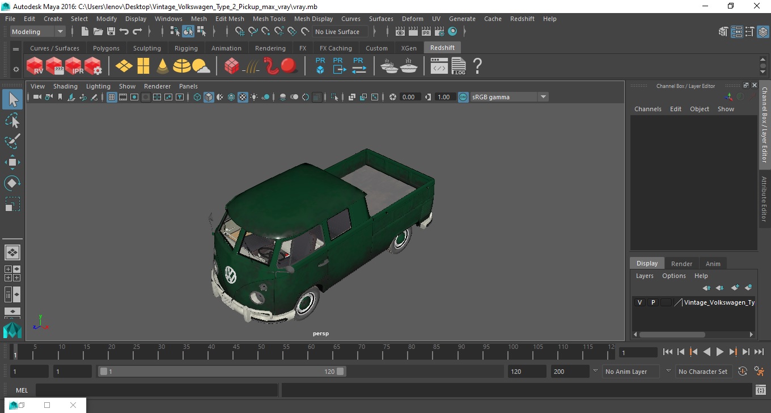Image resolution: width=771 pixels, height=413 pixels.
Task: Create a Redshift portal light
Action: (x=143, y=66)
